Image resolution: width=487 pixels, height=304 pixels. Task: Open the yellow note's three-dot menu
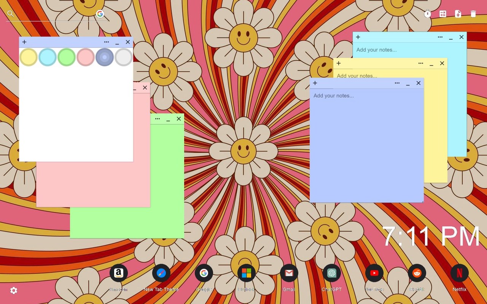click(x=421, y=63)
